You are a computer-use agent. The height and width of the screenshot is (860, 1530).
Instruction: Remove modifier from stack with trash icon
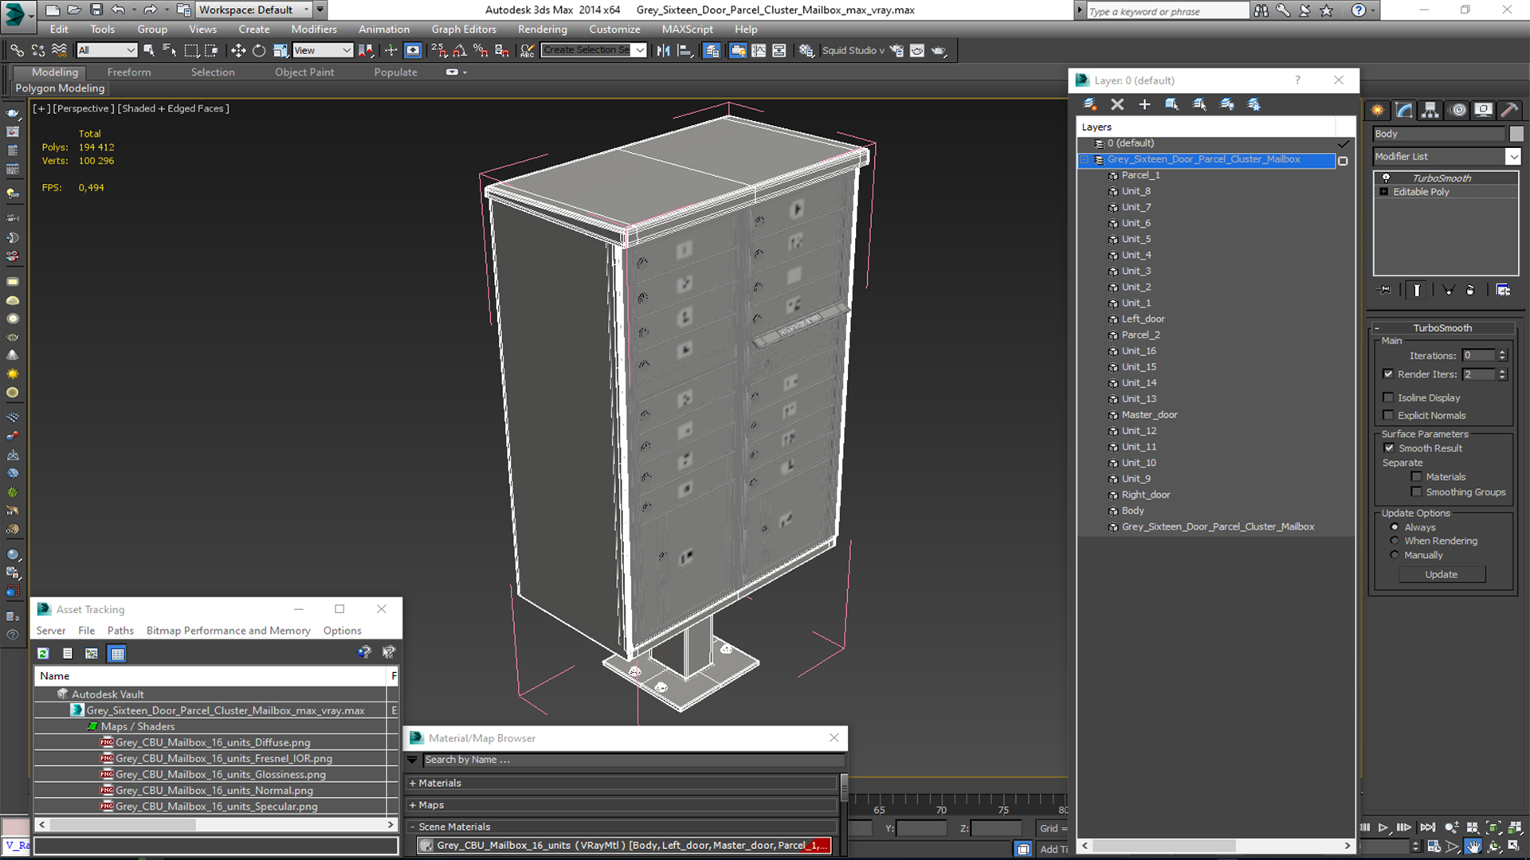tap(1470, 290)
